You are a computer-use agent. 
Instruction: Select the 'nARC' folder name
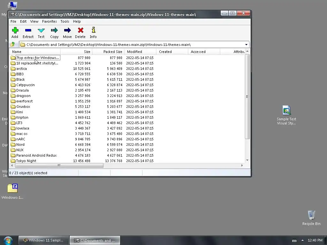click(x=21, y=139)
